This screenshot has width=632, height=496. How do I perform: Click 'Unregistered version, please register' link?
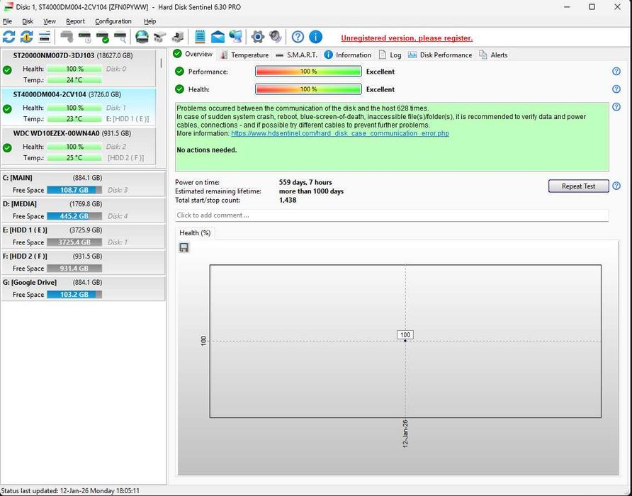pos(407,38)
